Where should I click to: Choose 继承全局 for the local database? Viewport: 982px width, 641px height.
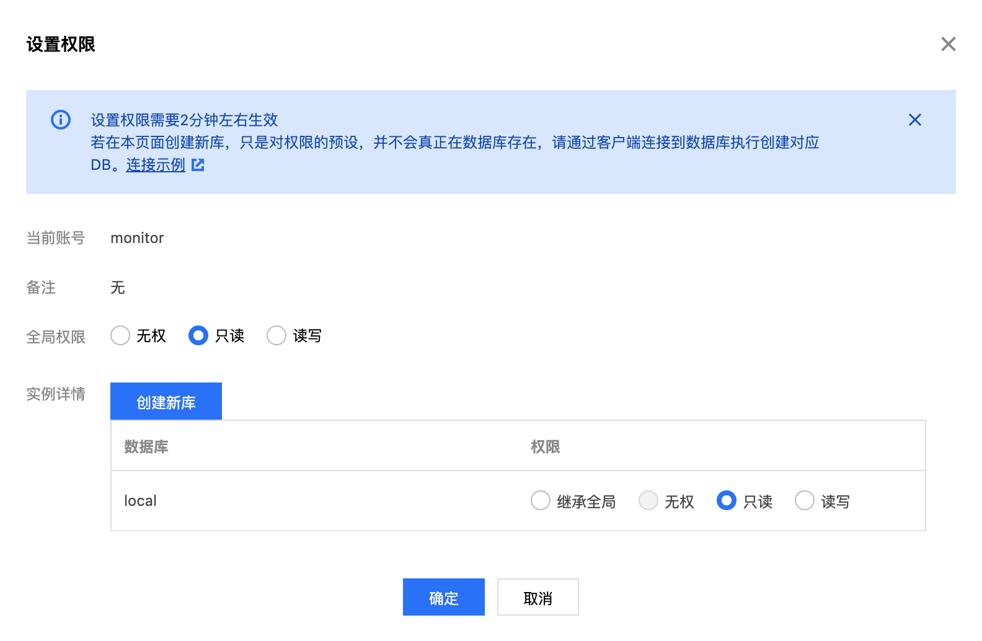coord(541,500)
